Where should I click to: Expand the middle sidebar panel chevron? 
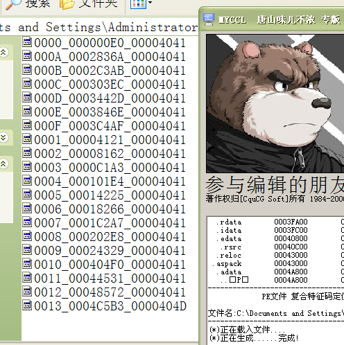(3, 137)
